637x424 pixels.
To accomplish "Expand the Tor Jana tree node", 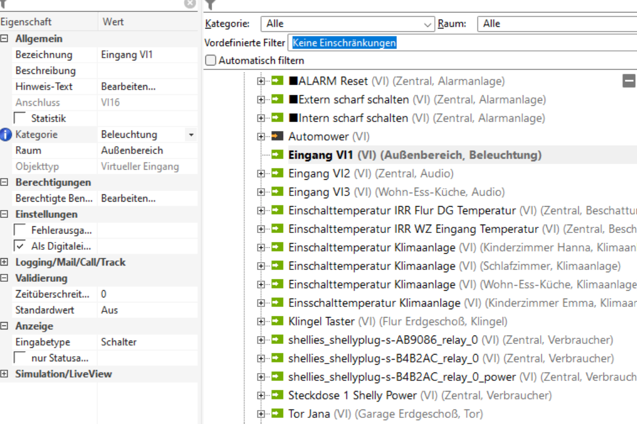I will tap(261, 414).
